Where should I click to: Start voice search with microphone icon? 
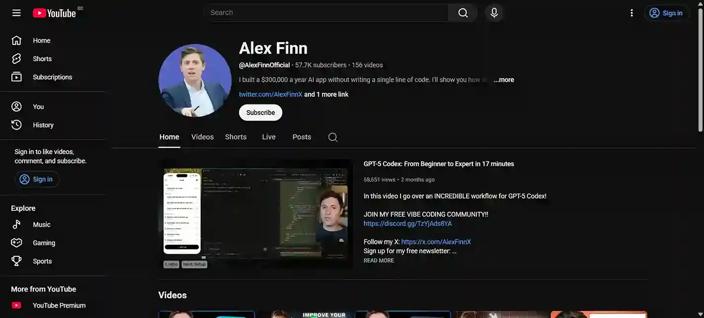[x=494, y=13]
